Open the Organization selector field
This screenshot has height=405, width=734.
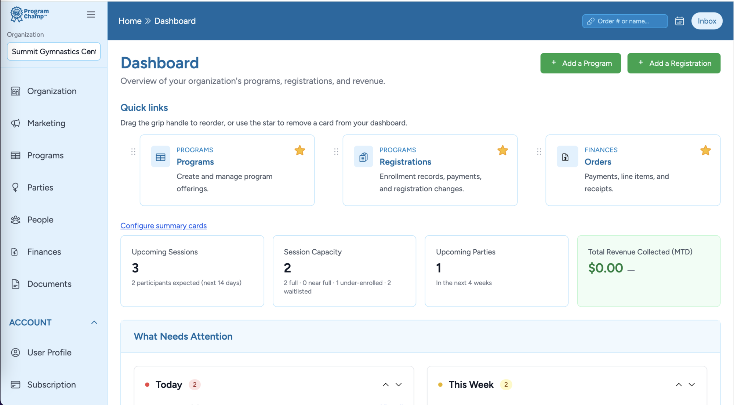(54, 51)
